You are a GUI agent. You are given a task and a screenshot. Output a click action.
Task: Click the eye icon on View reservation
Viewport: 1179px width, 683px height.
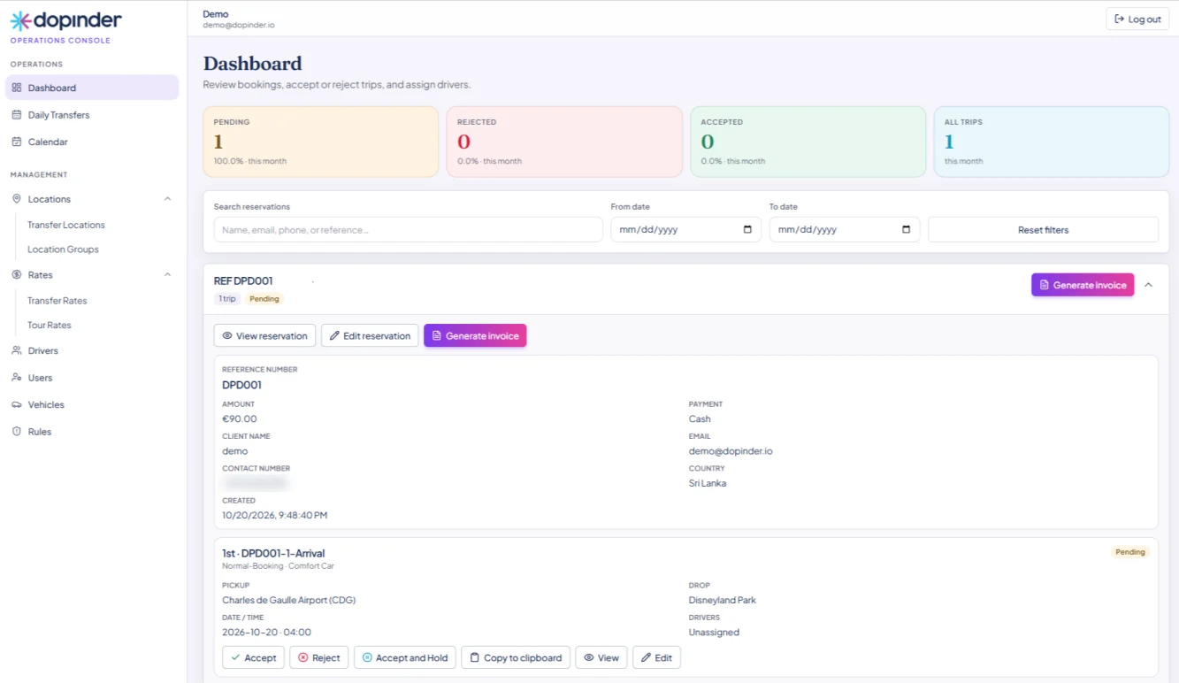point(227,336)
